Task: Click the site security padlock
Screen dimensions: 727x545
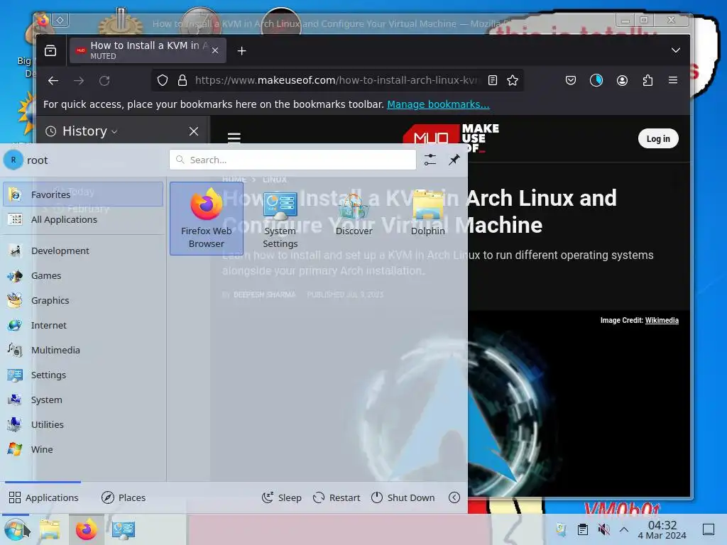Action: (182, 81)
